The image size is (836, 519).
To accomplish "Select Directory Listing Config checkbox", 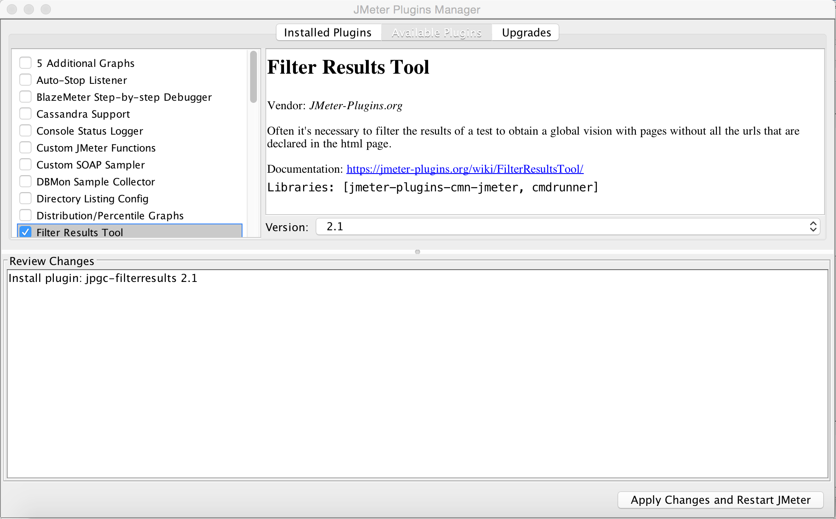I will click(x=25, y=199).
